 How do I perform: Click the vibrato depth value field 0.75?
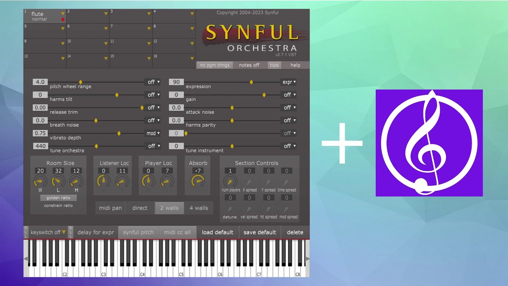40,133
